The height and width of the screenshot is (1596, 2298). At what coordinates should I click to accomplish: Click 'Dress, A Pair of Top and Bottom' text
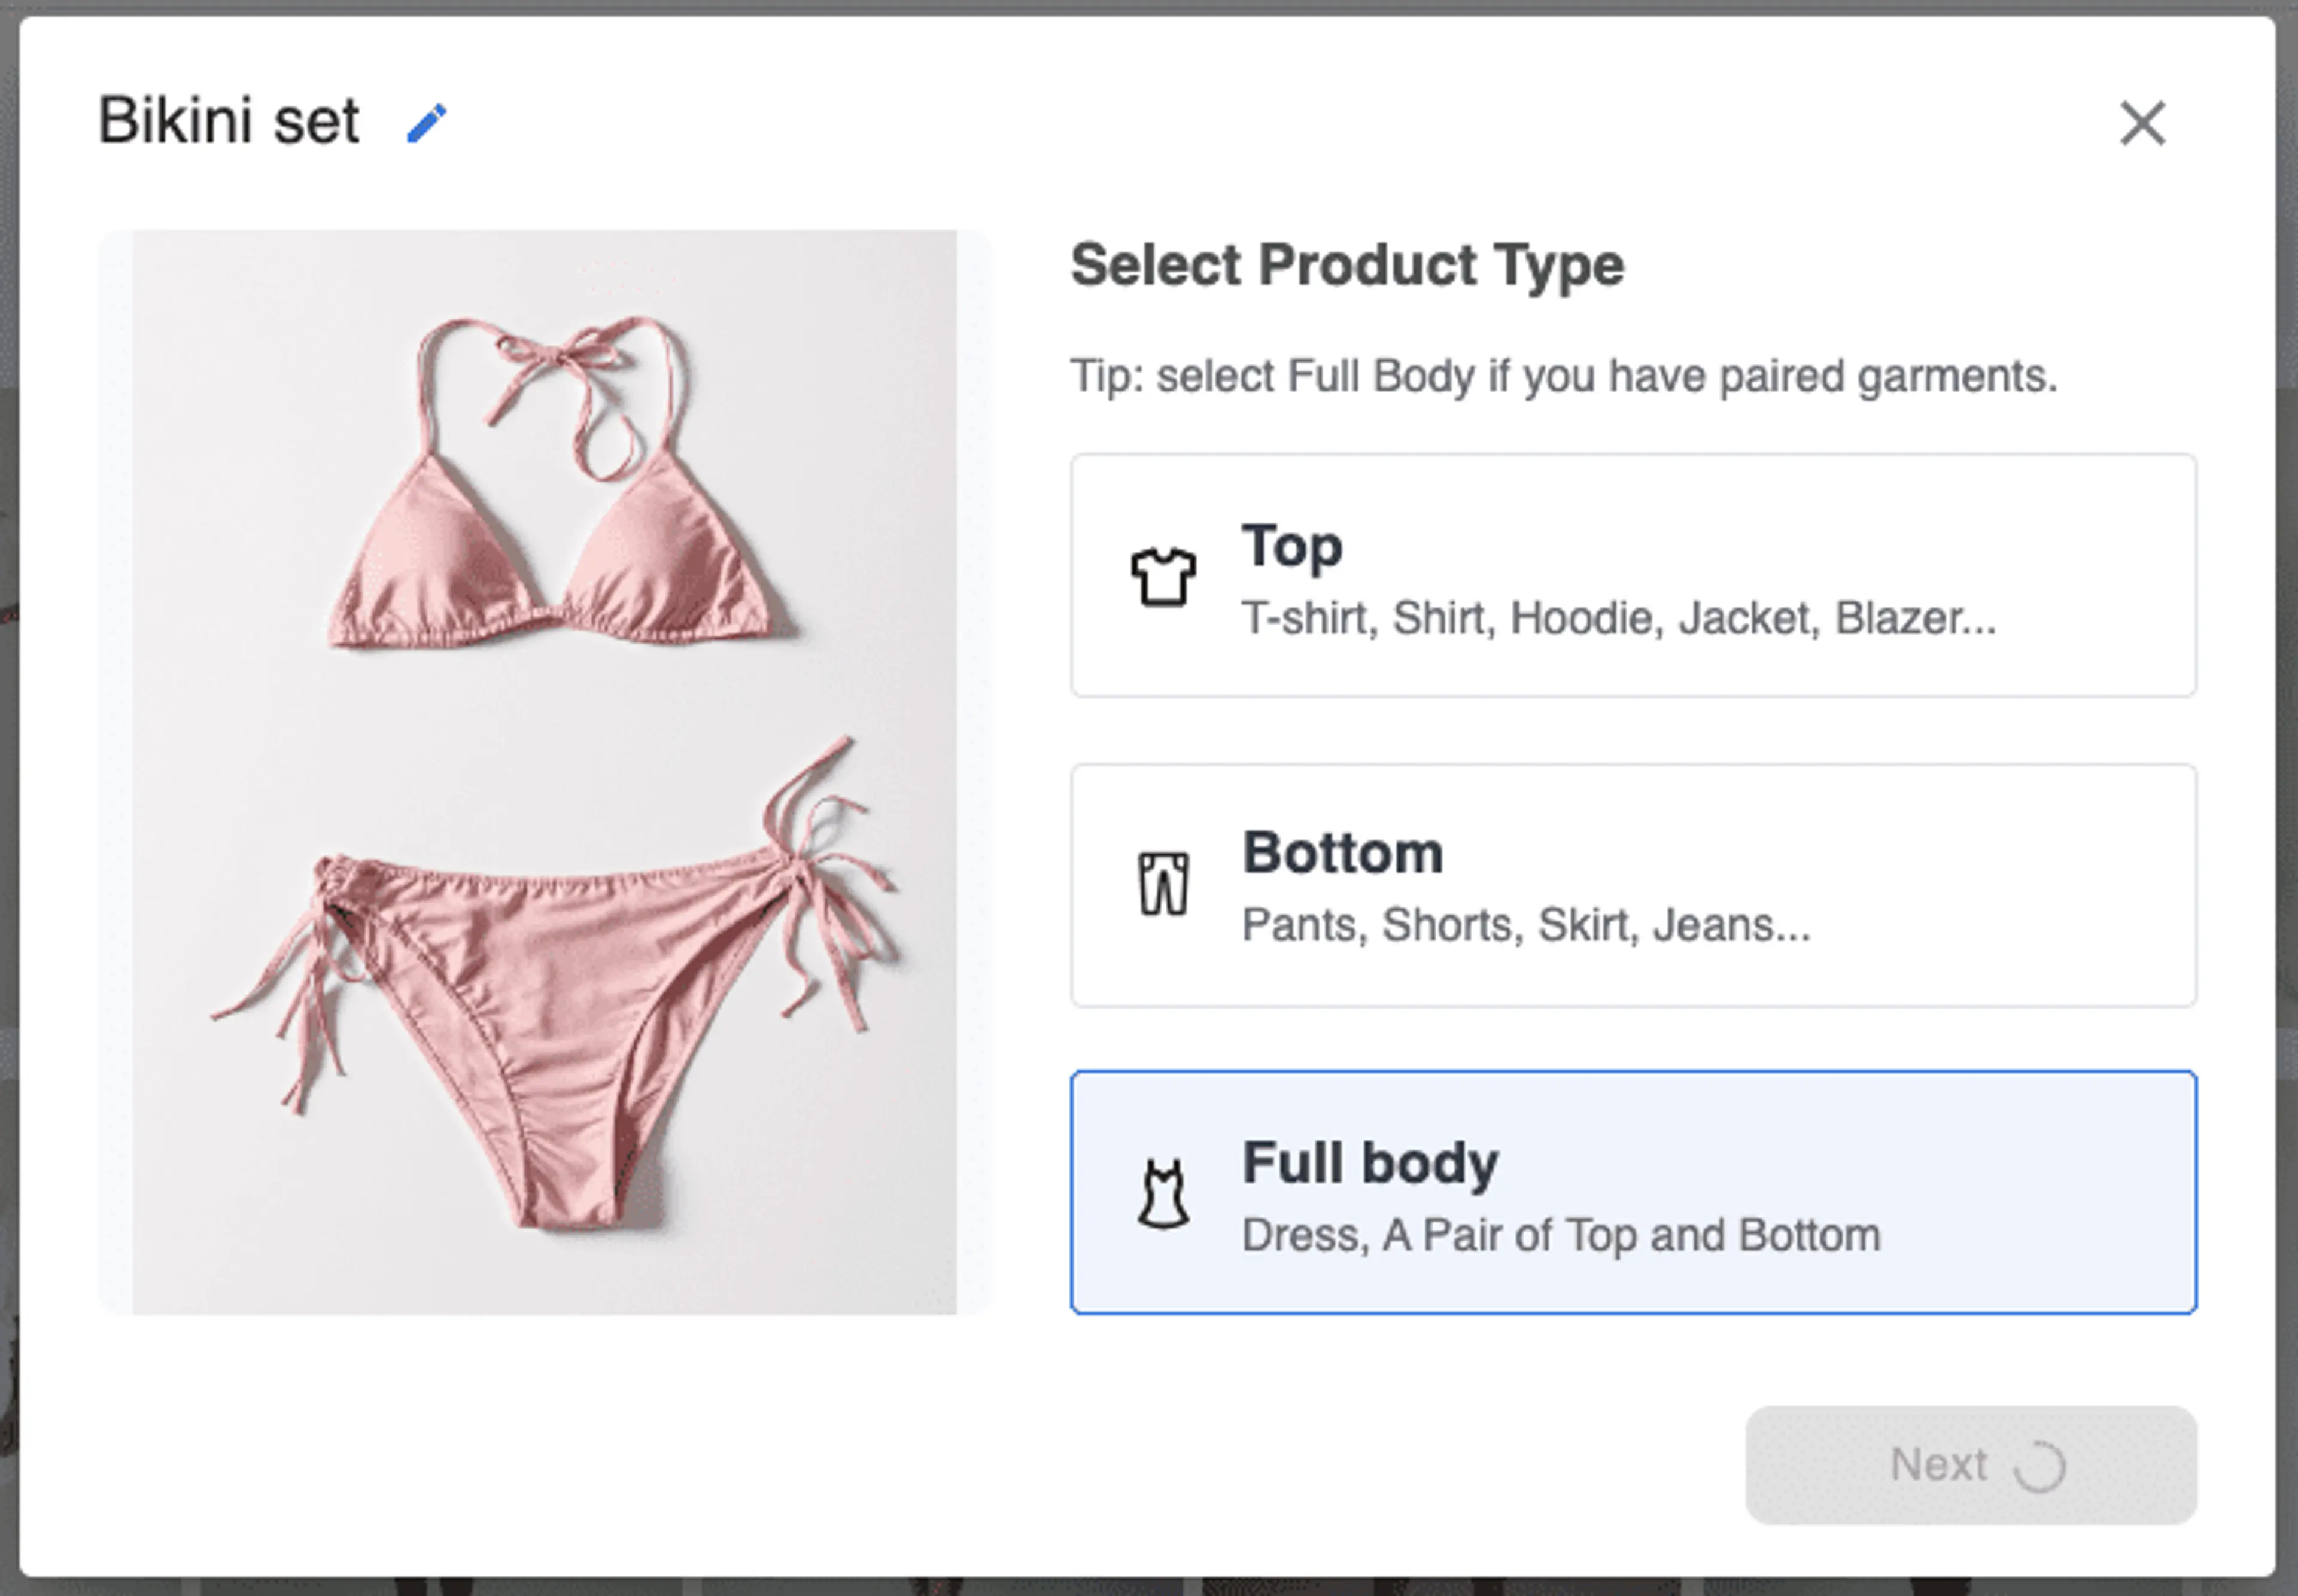1561,1235
